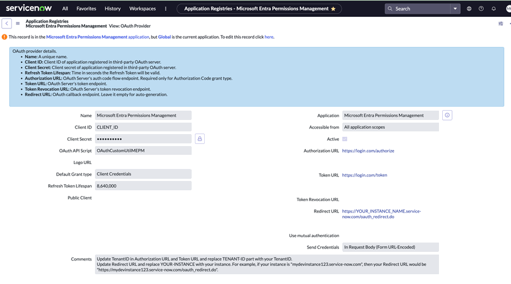Click the 'Logo URL' label
Image resolution: width=511 pixels, height=284 pixels.
point(82,162)
